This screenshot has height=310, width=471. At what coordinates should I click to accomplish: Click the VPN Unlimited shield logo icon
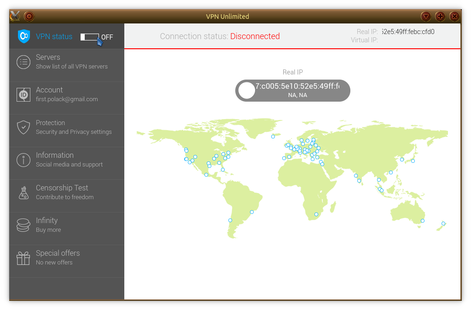click(x=24, y=36)
